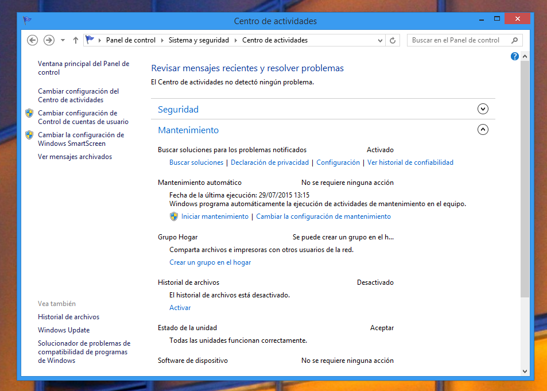Open Windows Update from the sidebar

64,330
